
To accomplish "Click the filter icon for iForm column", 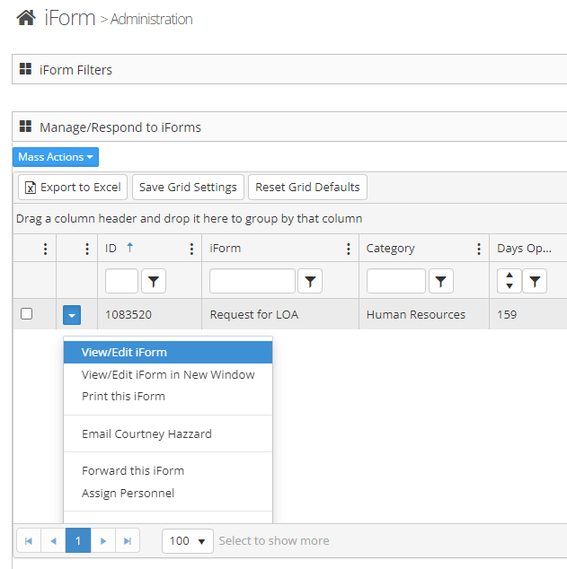I will (310, 282).
